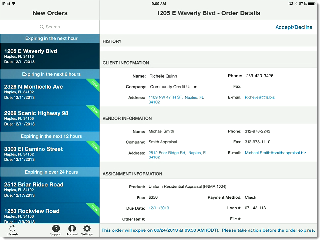
Task: Click 'Smith Appraisal' company value
Action: [x=162, y=142]
